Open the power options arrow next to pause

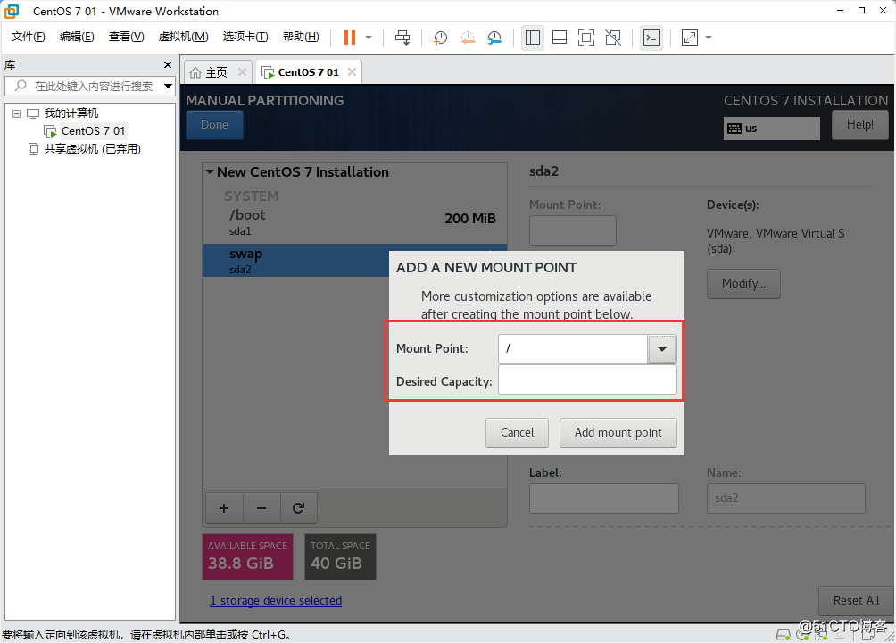[369, 38]
